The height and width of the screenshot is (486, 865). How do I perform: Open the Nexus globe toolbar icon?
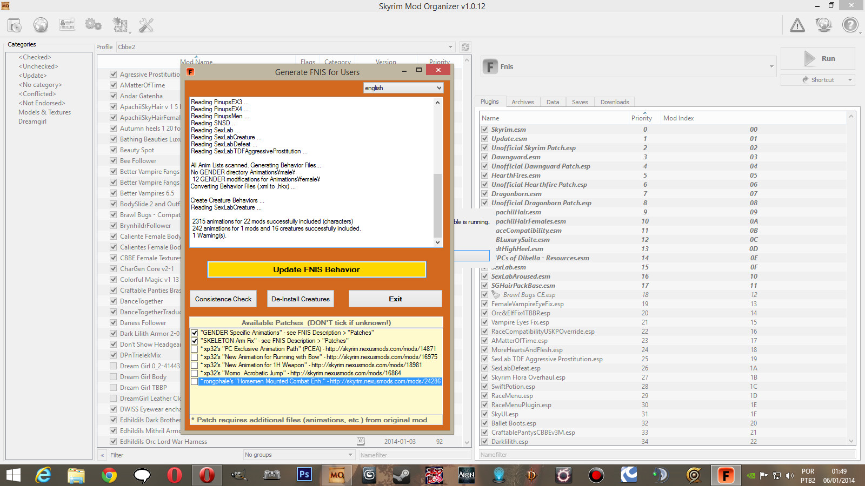pos(41,25)
